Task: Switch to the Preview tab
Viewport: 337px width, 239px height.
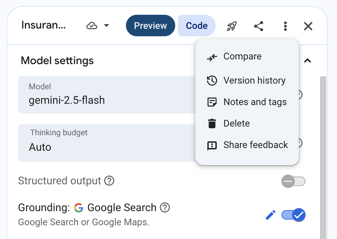Action: pyautogui.click(x=150, y=26)
